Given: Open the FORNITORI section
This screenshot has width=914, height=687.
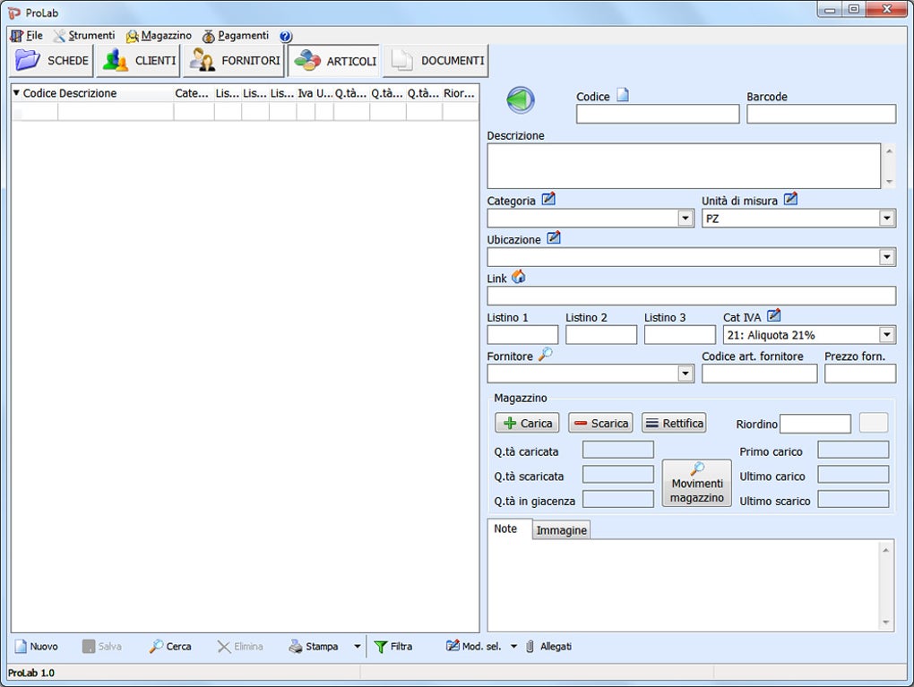Looking at the screenshot, I should (x=234, y=61).
